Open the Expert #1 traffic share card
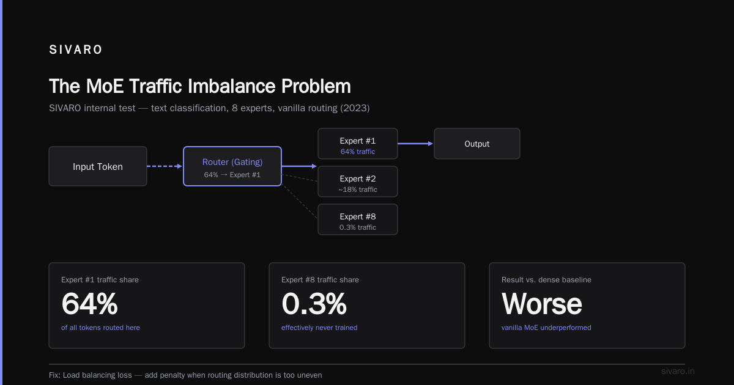 (147, 306)
